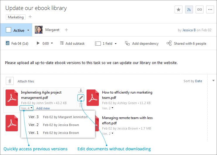Open the bottom-left PDF file icon
The image size is (217, 155).
pos(12,123)
